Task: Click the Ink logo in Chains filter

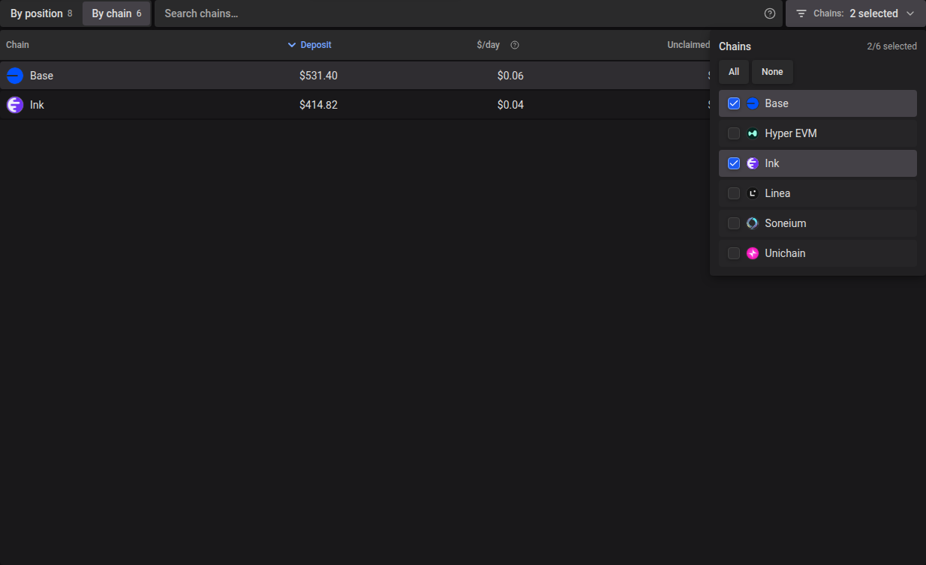Action: [x=753, y=163]
